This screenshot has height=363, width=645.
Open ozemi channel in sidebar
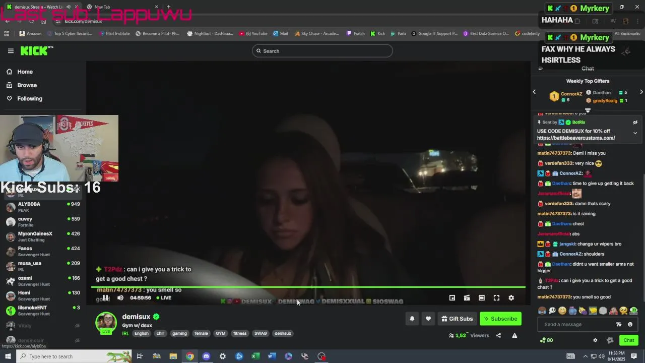point(43,281)
